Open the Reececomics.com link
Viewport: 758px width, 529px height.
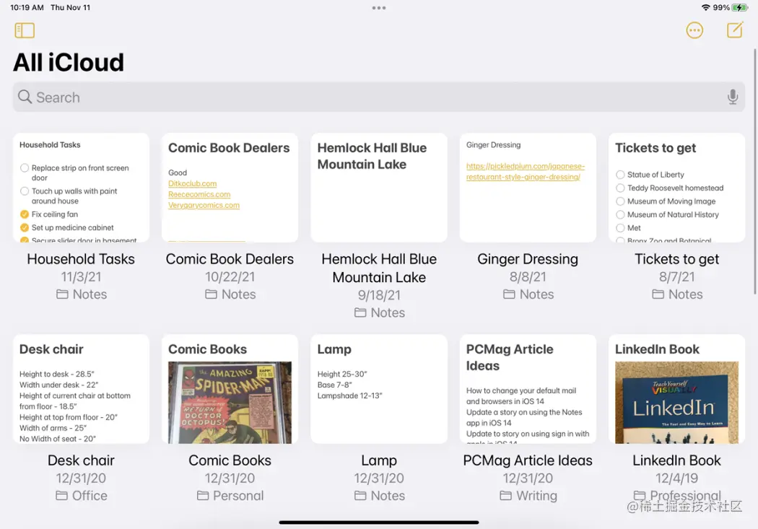point(199,194)
